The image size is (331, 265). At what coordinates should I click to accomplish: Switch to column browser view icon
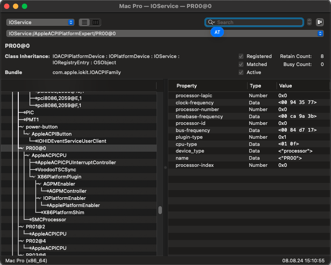tap(95, 22)
